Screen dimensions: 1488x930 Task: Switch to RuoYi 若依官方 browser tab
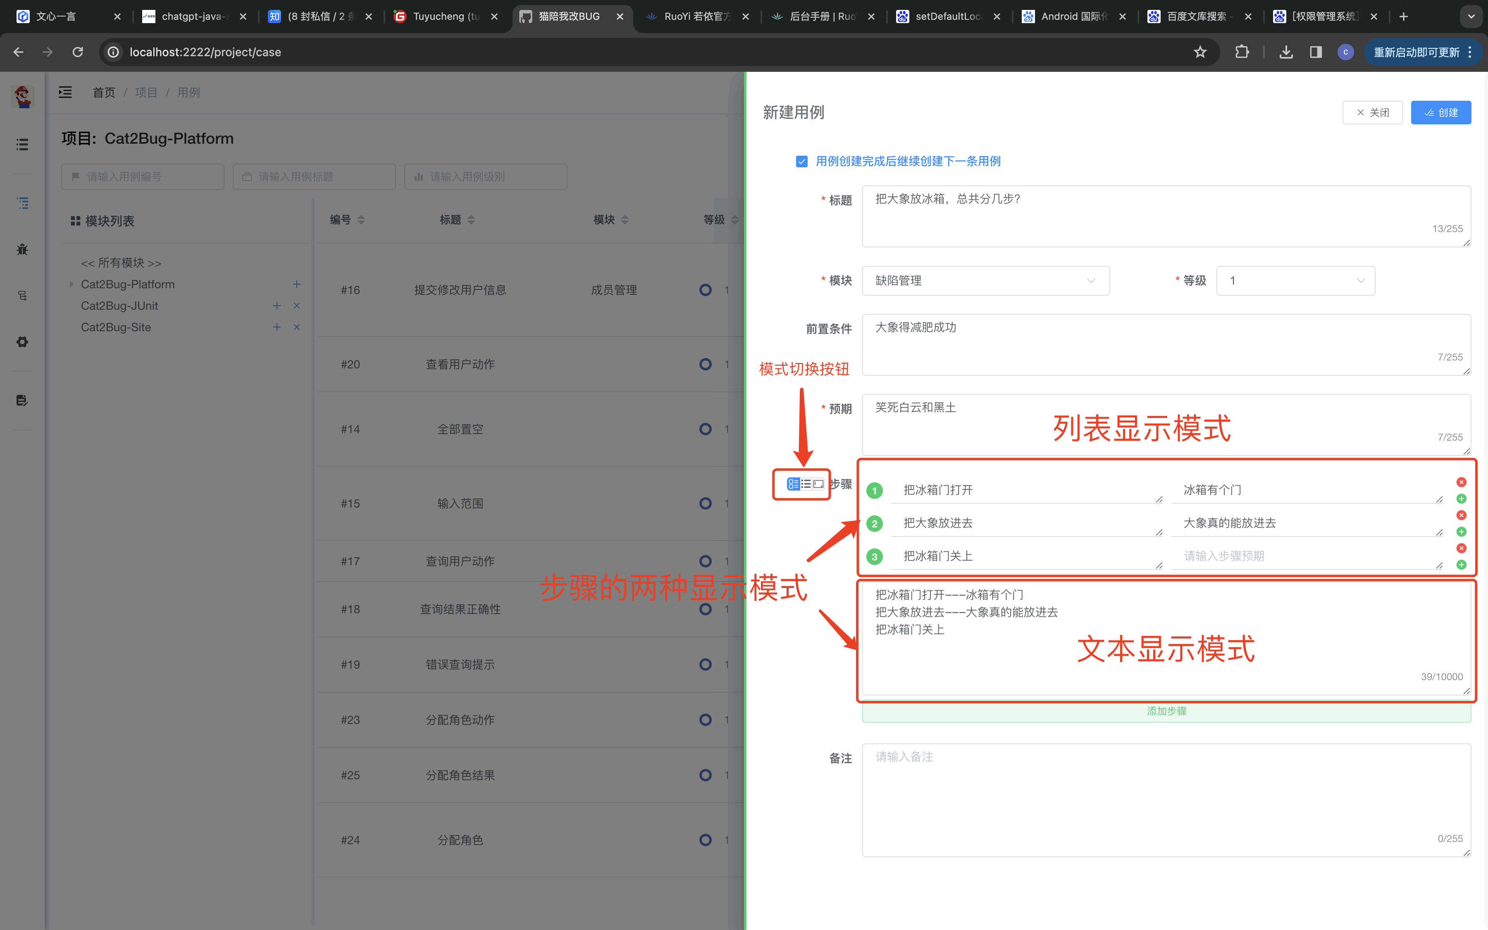pos(696,17)
